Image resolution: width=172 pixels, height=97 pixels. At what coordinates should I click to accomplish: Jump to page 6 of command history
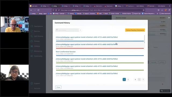tap(135, 79)
